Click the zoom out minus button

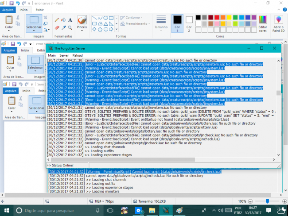250,201
